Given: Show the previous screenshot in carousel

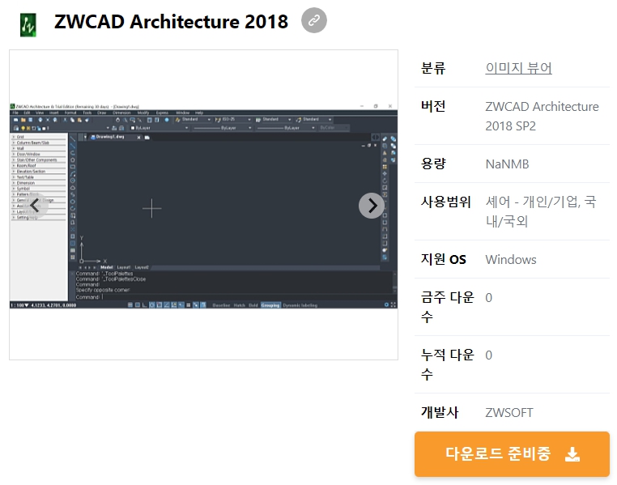Looking at the screenshot, I should [36, 205].
